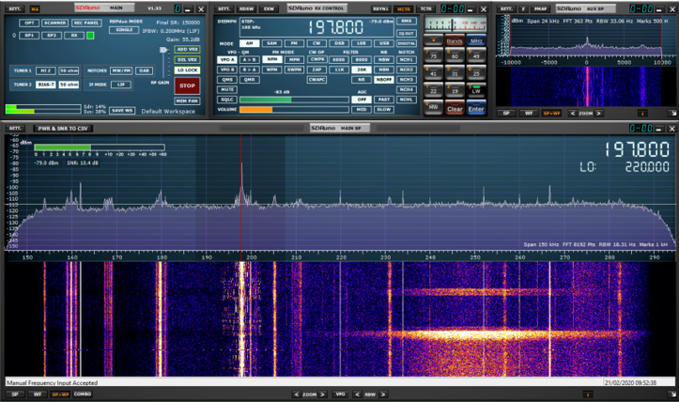The image size is (679, 402).
Task: Click the STOP button
Action: click(187, 85)
